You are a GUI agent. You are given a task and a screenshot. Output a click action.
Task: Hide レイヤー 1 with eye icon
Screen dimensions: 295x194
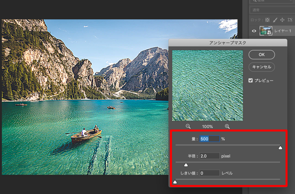254,31
